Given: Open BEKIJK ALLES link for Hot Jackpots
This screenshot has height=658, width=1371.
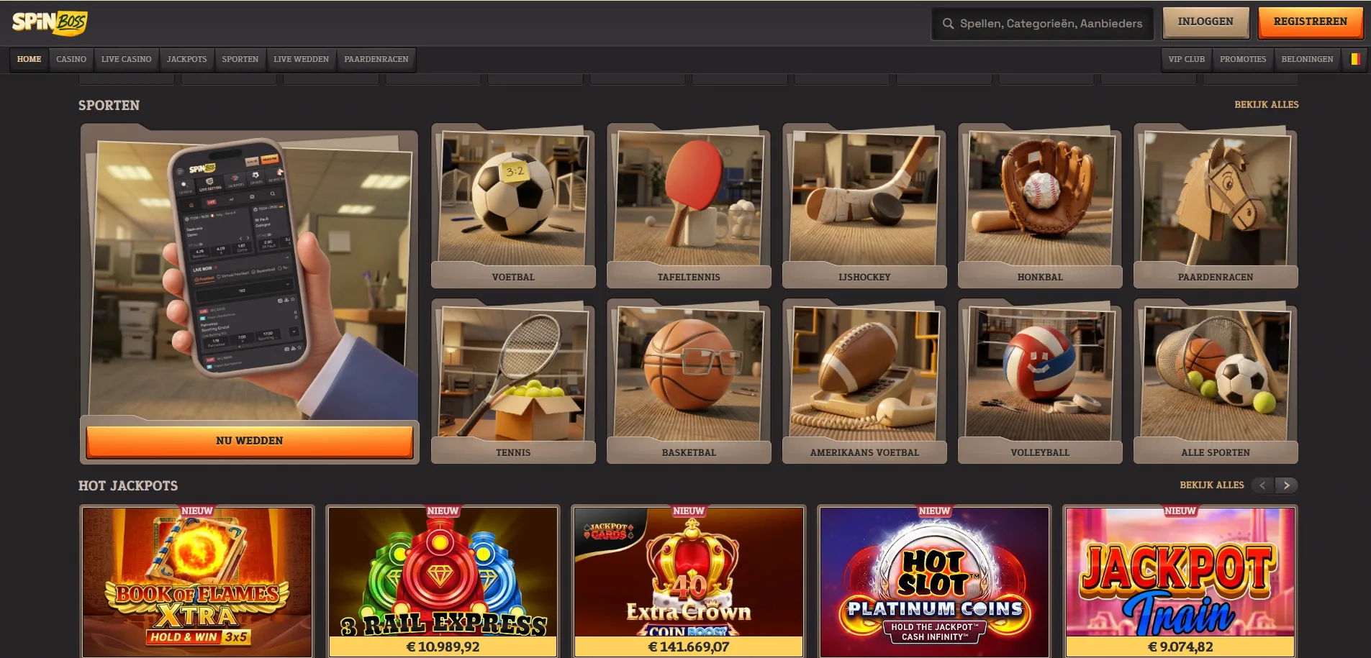Looking at the screenshot, I should pos(1211,485).
